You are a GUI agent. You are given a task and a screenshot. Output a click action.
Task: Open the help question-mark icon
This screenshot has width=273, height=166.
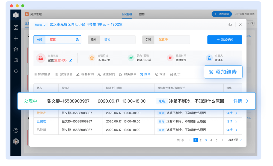coord(16,130)
